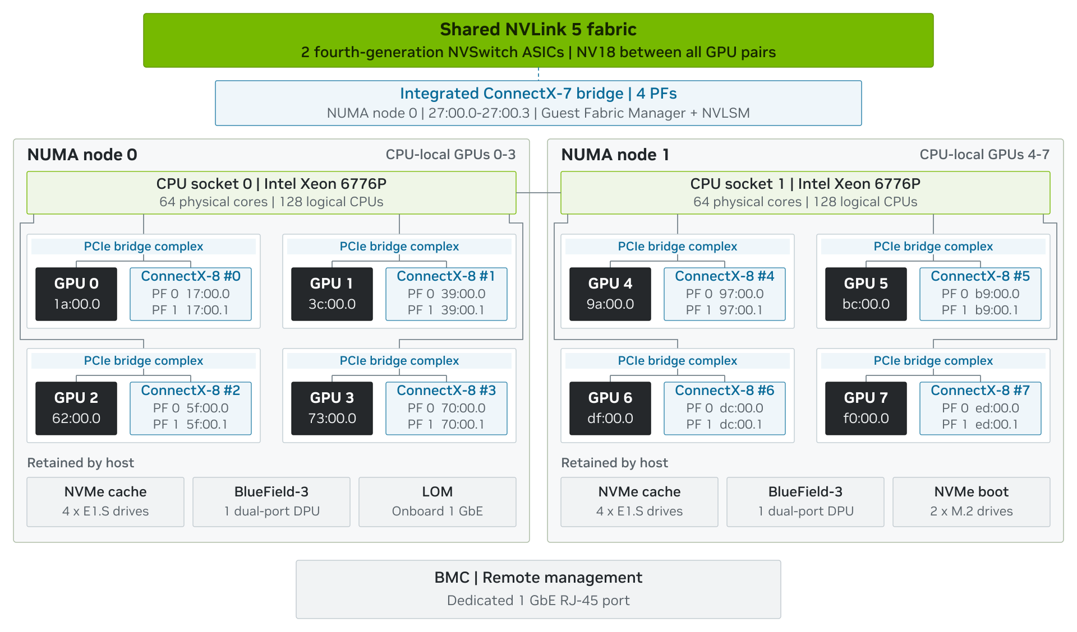Click the PCIe bridge complex label above GPU 0
This screenshot has width=1077, height=632.
pos(144,247)
